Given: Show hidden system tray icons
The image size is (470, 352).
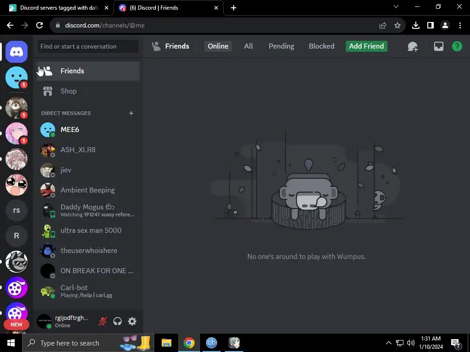Looking at the screenshot, I should [x=388, y=343].
